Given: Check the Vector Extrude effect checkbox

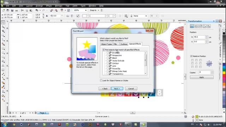Looking at the screenshot, I should (x=108, y=61).
